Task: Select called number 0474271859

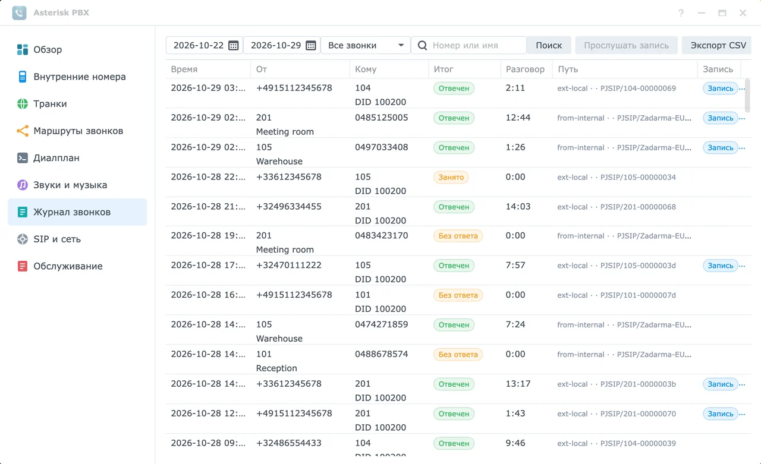Action: coord(382,324)
